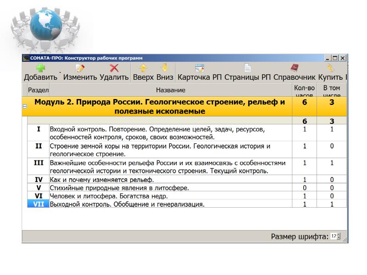
Task: Move row up with Вверх arrow
Action: pos(143,68)
